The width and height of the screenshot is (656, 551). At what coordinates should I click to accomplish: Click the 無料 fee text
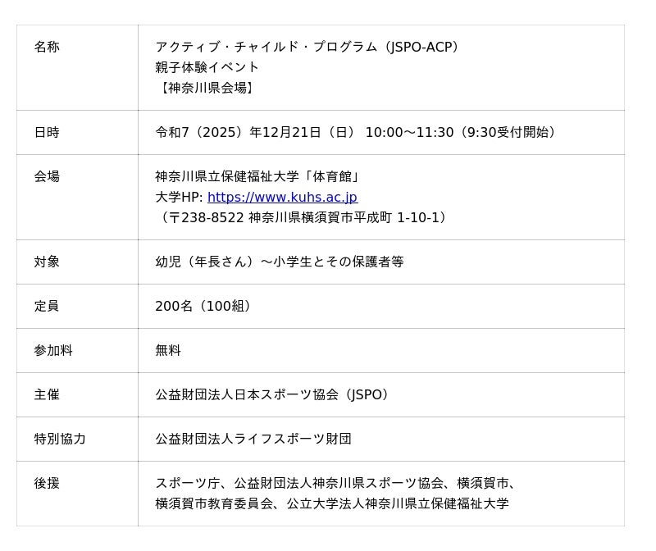[168, 351]
